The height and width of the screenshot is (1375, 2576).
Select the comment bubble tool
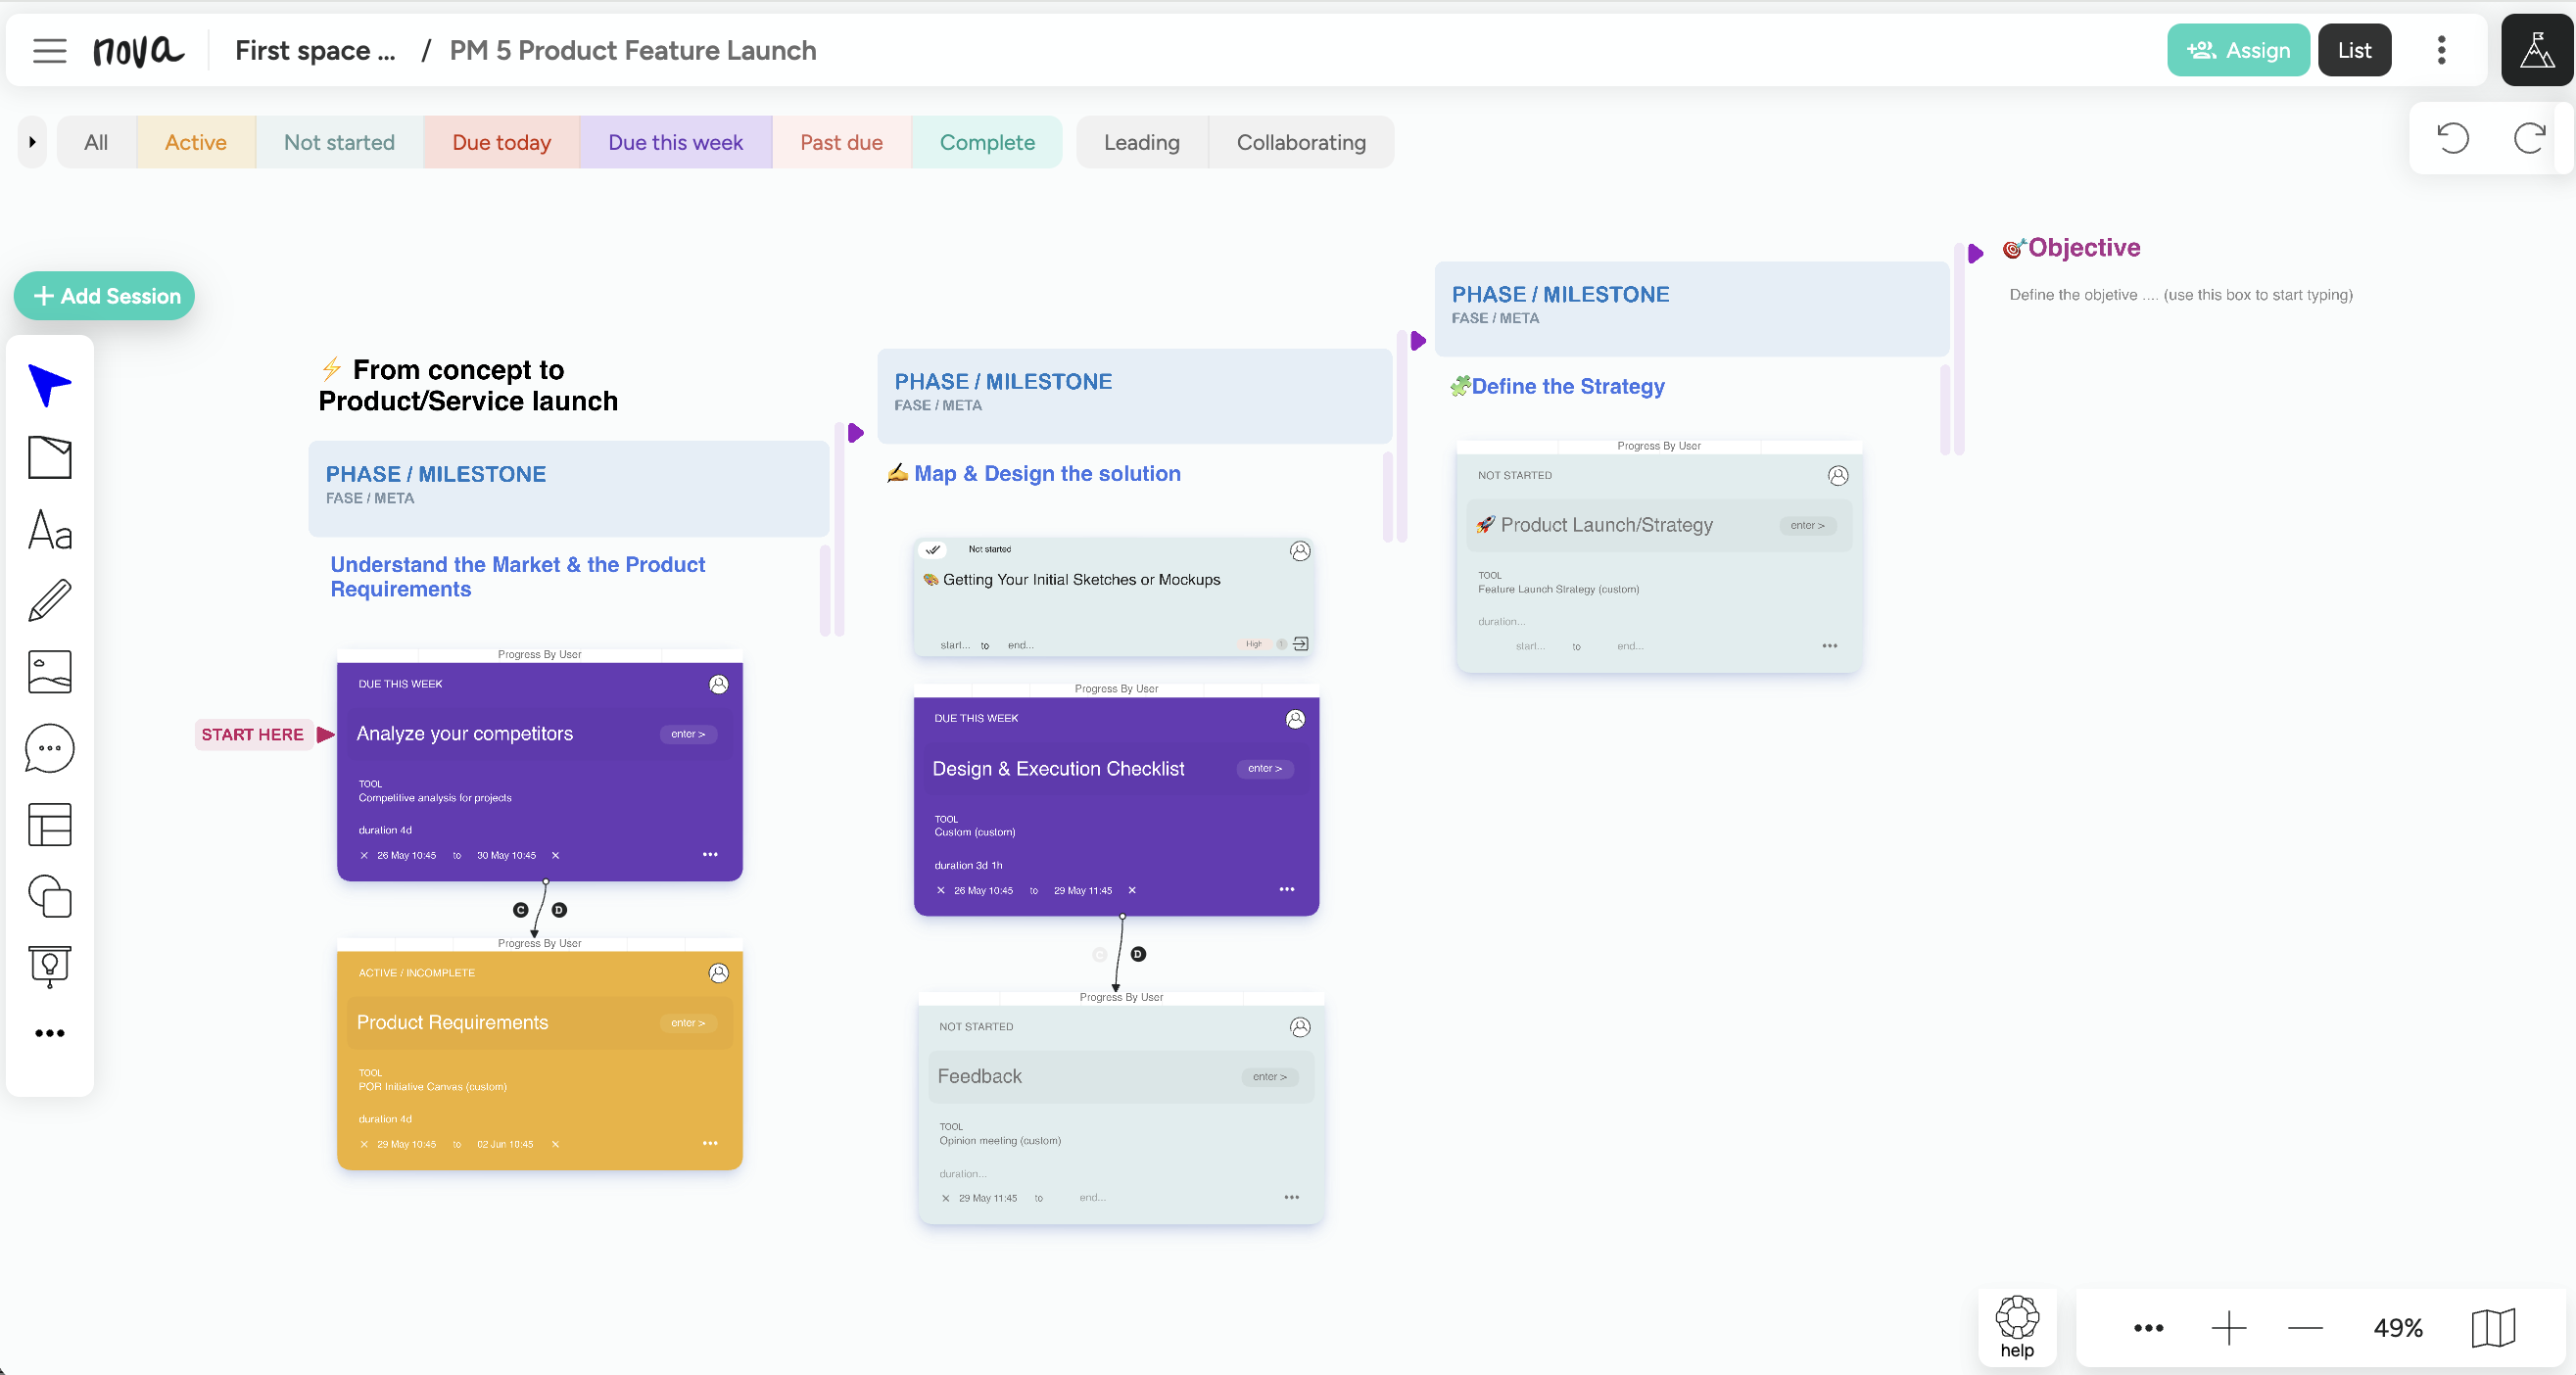(x=49, y=748)
